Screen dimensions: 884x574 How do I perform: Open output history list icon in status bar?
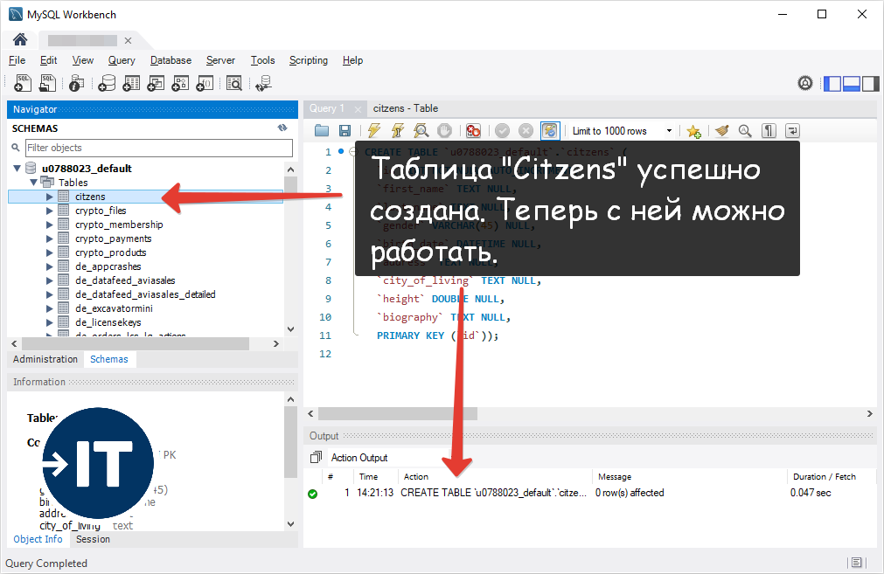(x=856, y=562)
